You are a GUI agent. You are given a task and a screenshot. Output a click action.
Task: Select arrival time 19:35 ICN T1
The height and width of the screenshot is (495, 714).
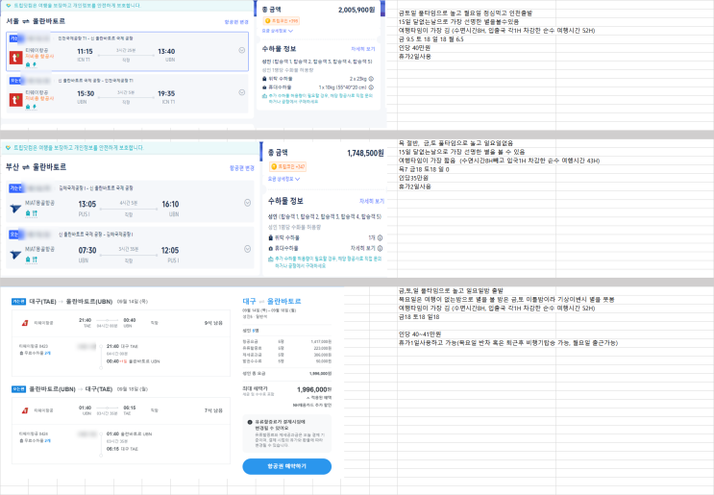[x=166, y=96]
